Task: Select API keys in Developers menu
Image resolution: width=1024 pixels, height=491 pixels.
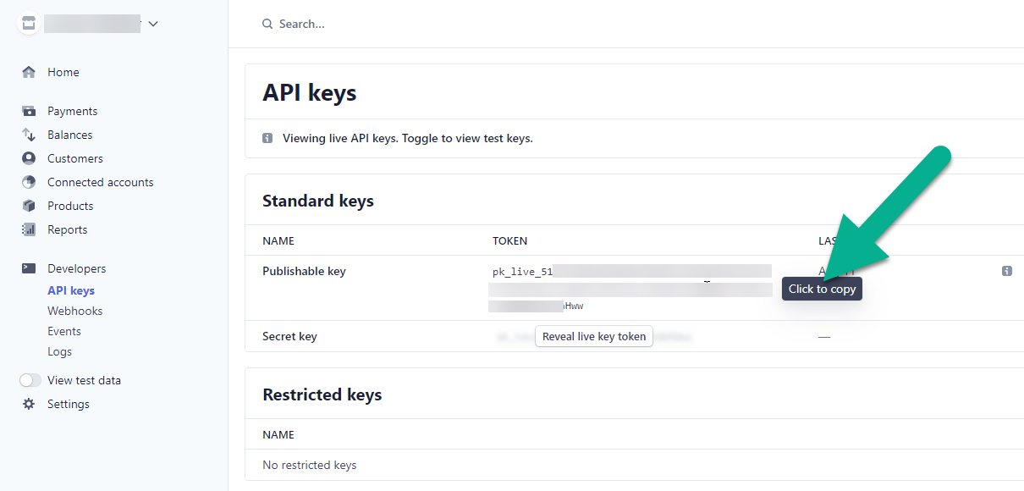Action: tap(71, 290)
